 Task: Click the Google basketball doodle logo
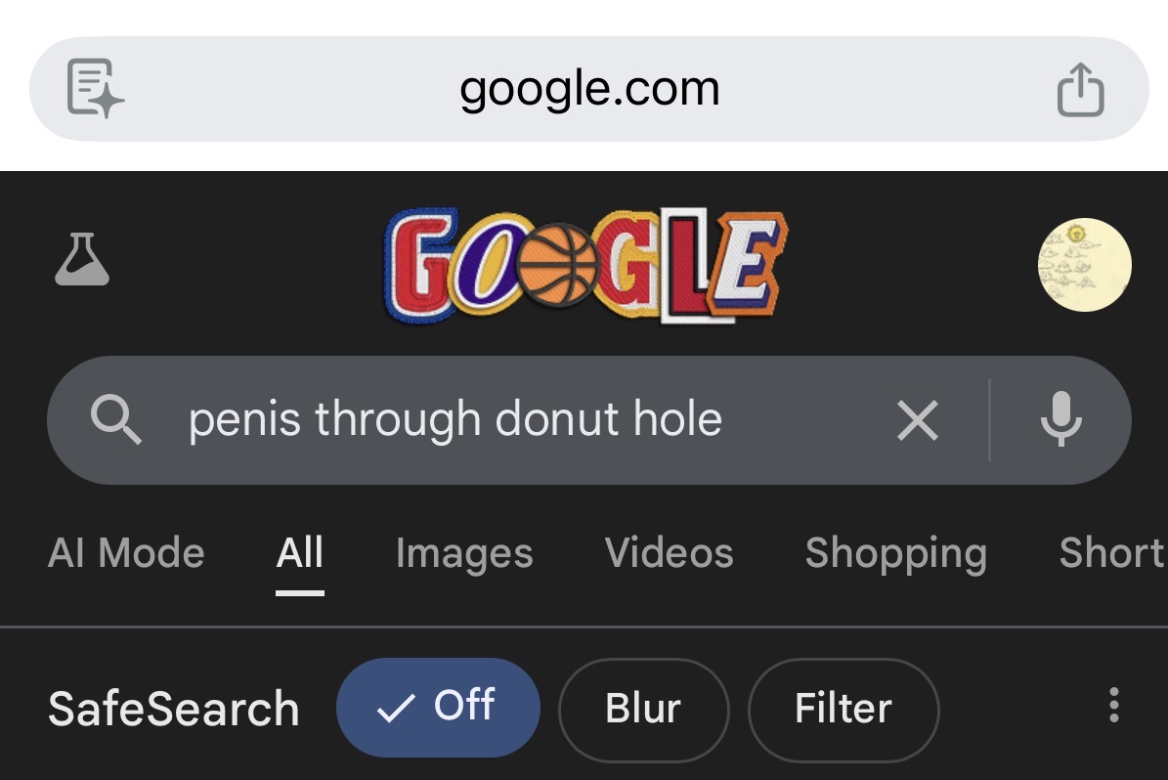[x=584, y=266]
